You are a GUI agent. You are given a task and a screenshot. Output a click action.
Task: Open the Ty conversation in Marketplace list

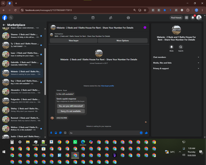point(22,45)
